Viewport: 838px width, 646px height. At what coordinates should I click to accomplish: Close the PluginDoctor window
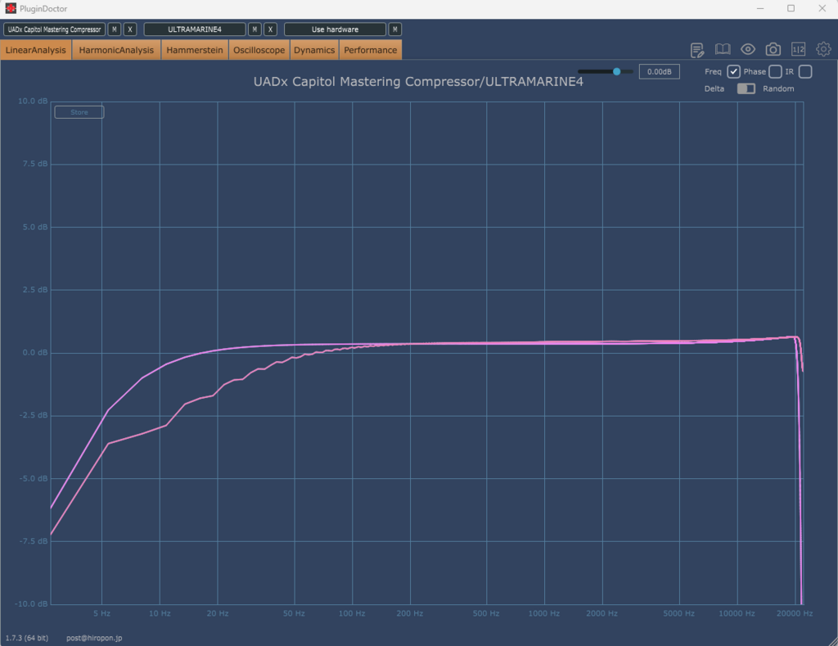[822, 8]
